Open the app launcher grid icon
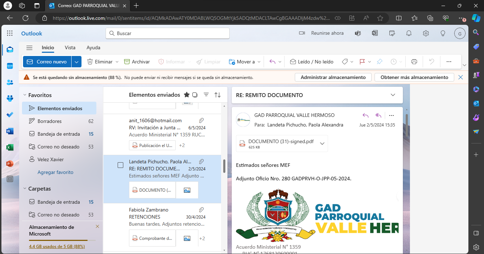The height and width of the screenshot is (254, 484). pyautogui.click(x=10, y=33)
